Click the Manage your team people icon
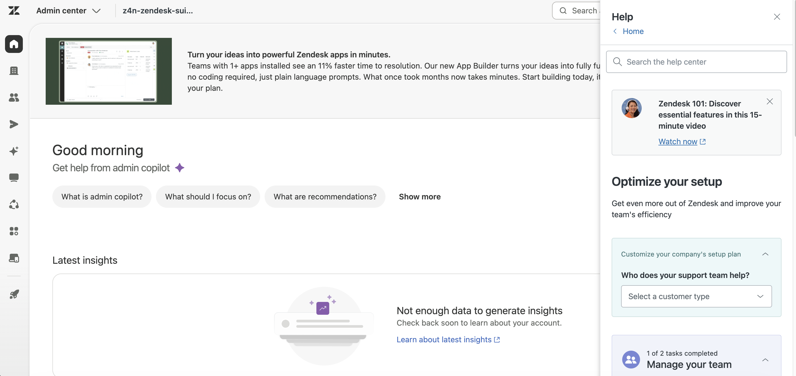The height and width of the screenshot is (376, 796). point(631,359)
